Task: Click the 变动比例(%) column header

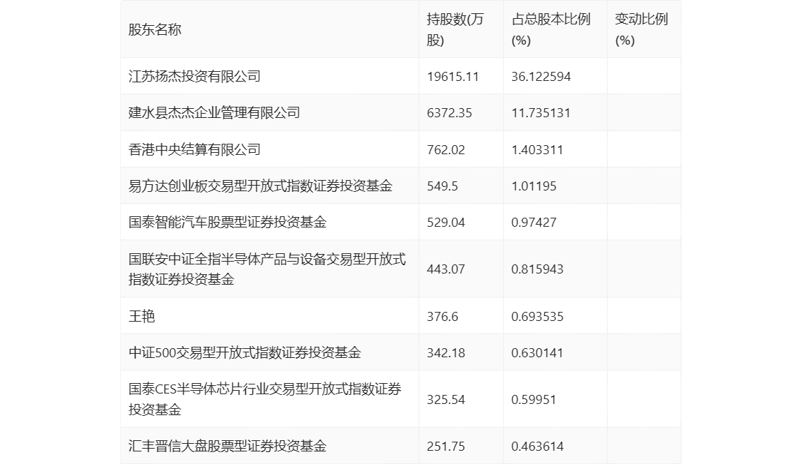Action: click(x=641, y=29)
